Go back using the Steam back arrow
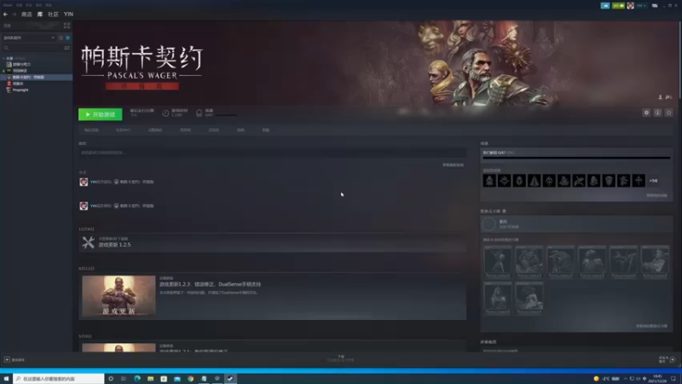The height and width of the screenshot is (384, 682). [5, 15]
